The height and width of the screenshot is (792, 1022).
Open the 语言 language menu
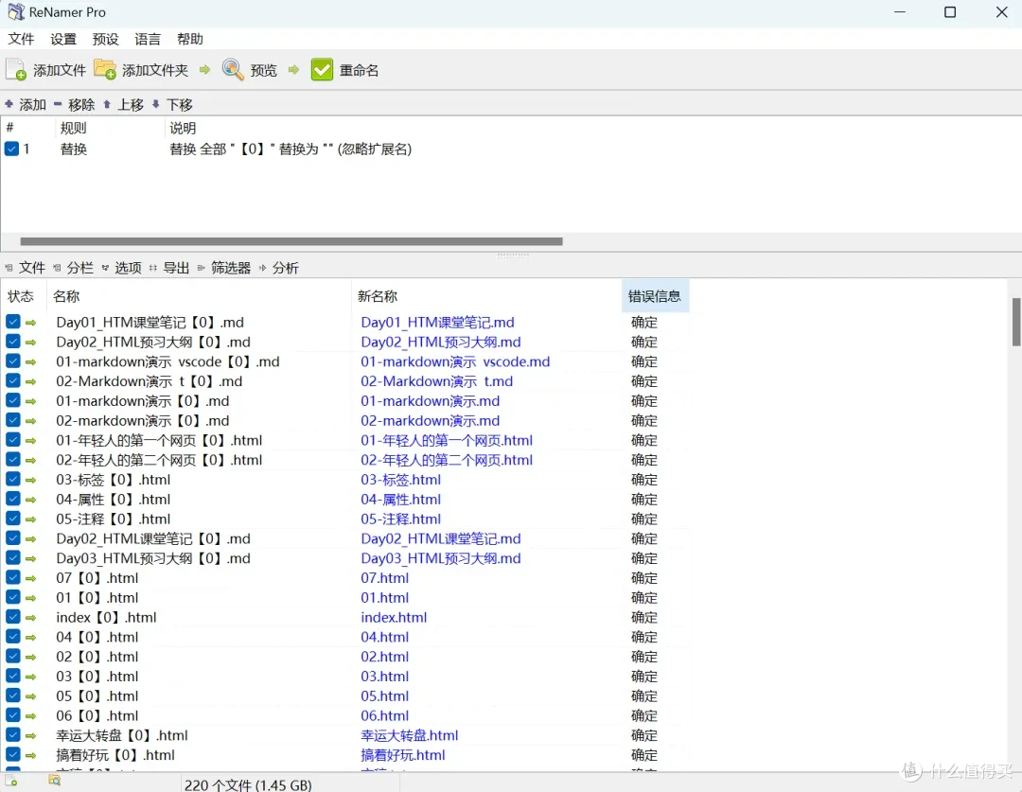point(148,39)
